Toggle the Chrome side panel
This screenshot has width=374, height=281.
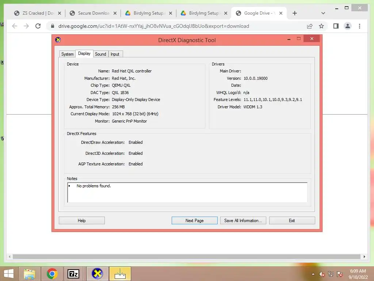coord(336,26)
